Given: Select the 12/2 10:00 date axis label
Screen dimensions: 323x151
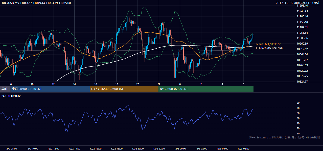Looking at the screenshot, I should 32,148.
